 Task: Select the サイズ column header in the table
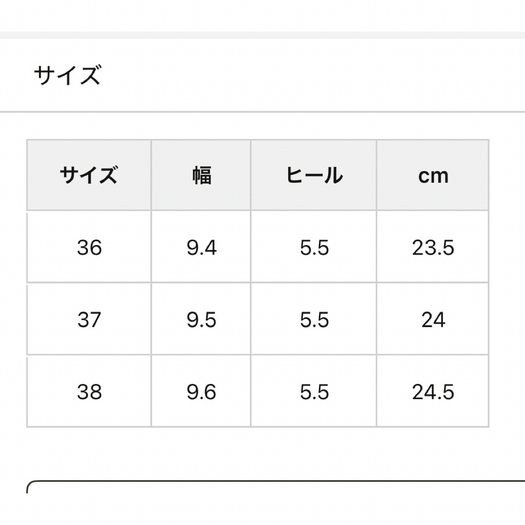click(x=89, y=175)
